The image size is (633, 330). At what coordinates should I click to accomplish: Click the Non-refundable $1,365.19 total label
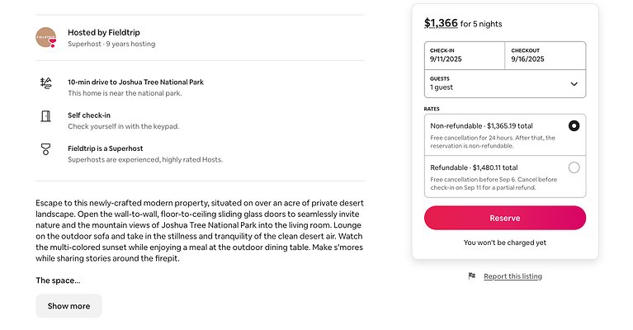point(481,125)
